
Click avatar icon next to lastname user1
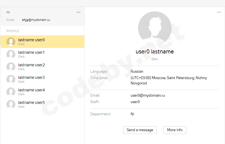(x=11, y=54)
